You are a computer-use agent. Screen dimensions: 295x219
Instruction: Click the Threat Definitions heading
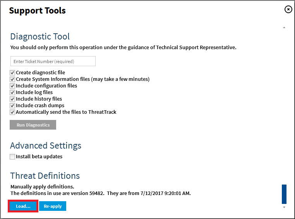pyautogui.click(x=45, y=176)
